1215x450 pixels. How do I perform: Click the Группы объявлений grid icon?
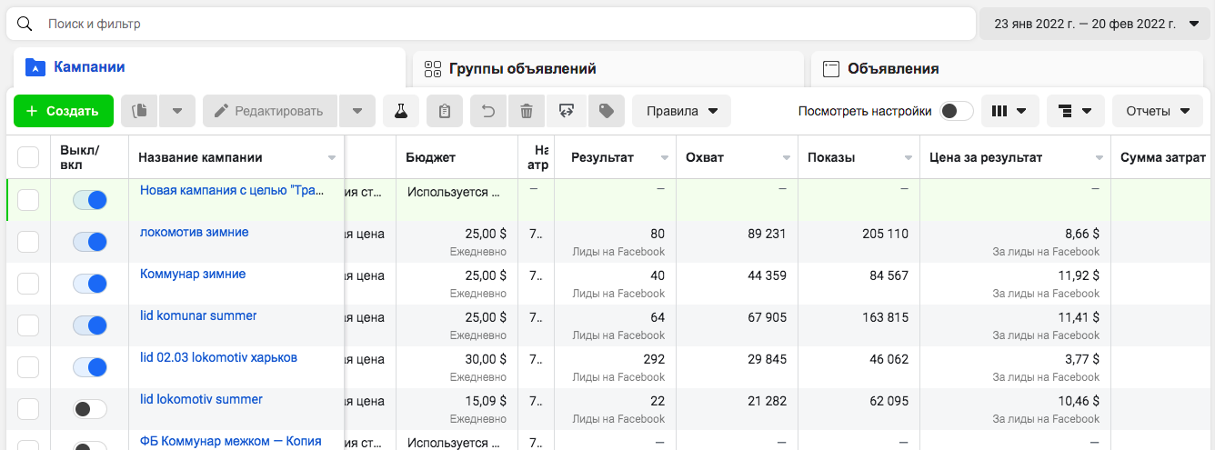tap(432, 68)
